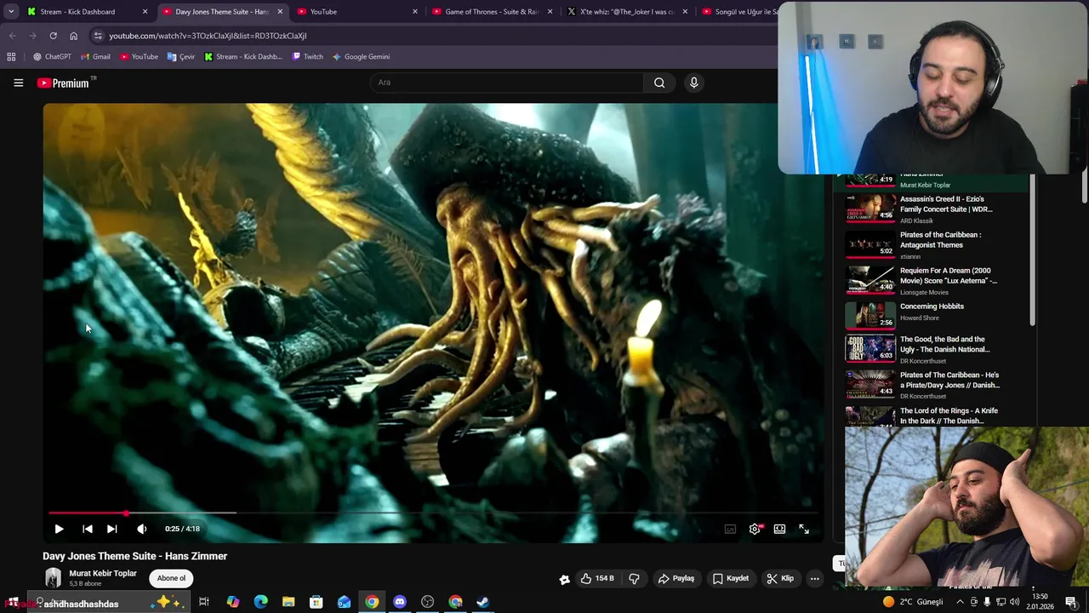This screenshot has width=1089, height=613.
Task: Toggle subtitles in the player
Action: click(730, 529)
